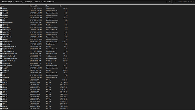Select the Redux Ultra V3 file name

tap(7, 37)
